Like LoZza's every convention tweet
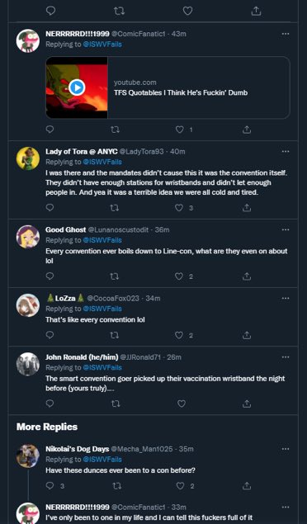307x524 pixels. [x=179, y=335]
